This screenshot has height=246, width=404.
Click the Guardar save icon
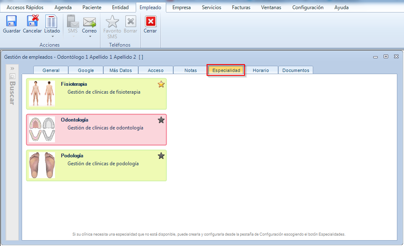pyautogui.click(x=11, y=22)
